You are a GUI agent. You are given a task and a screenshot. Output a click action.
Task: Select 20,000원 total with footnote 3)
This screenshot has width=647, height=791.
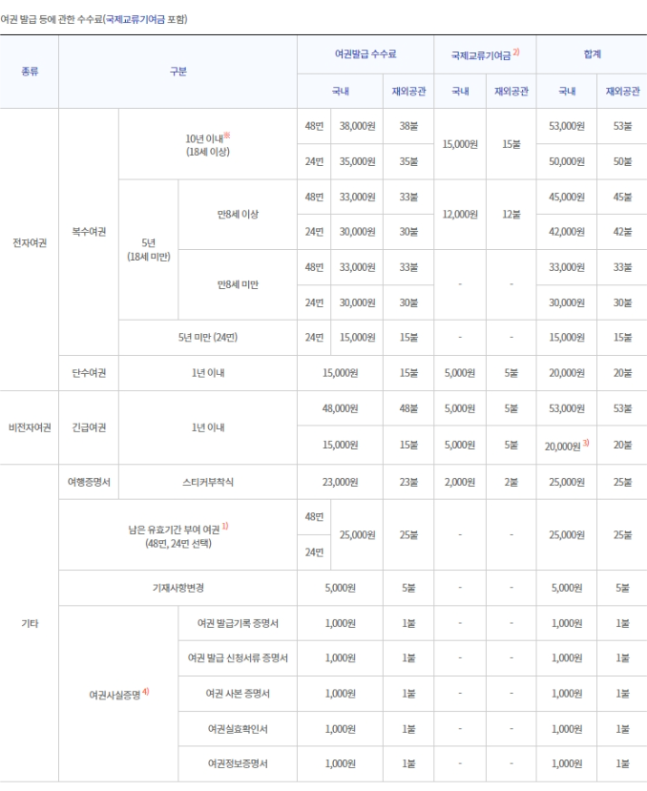pyautogui.click(x=567, y=445)
